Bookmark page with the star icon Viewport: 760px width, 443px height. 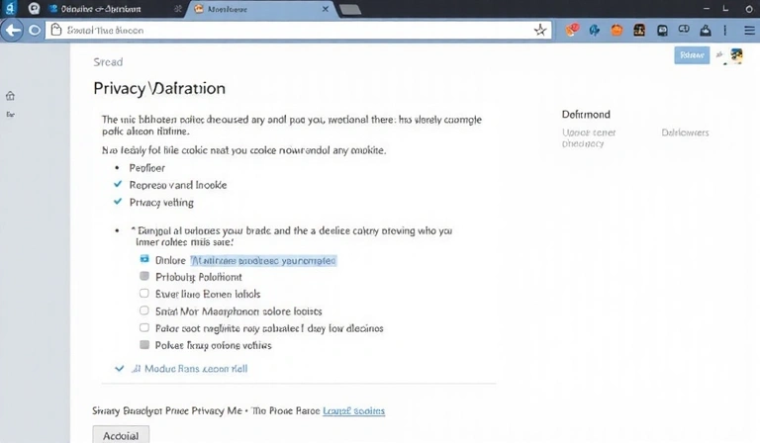(540, 30)
